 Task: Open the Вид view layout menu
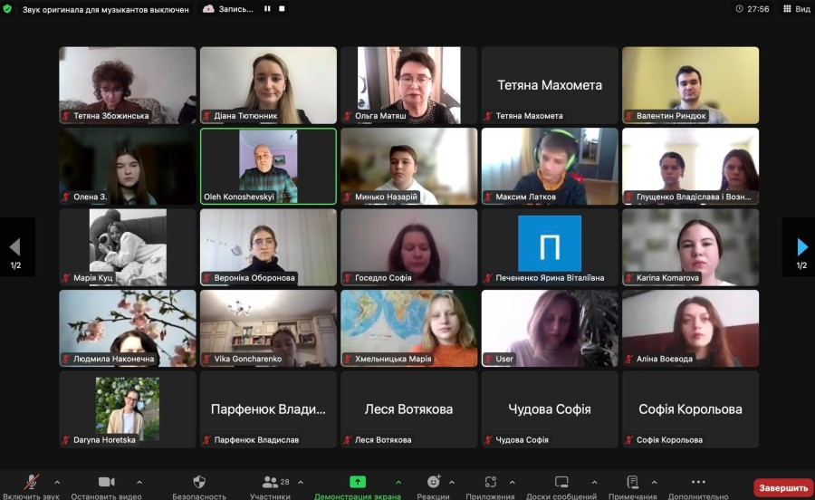point(797,9)
